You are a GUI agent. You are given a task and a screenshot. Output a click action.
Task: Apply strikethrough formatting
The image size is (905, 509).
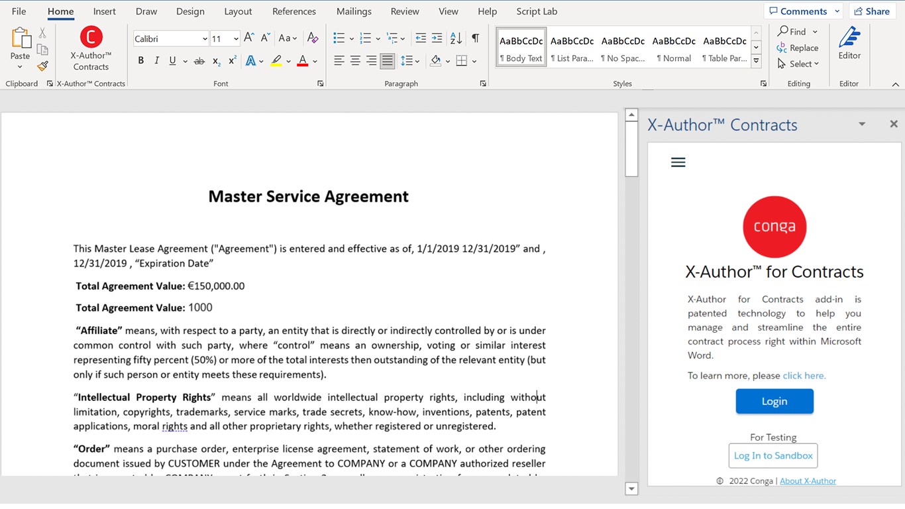199,61
